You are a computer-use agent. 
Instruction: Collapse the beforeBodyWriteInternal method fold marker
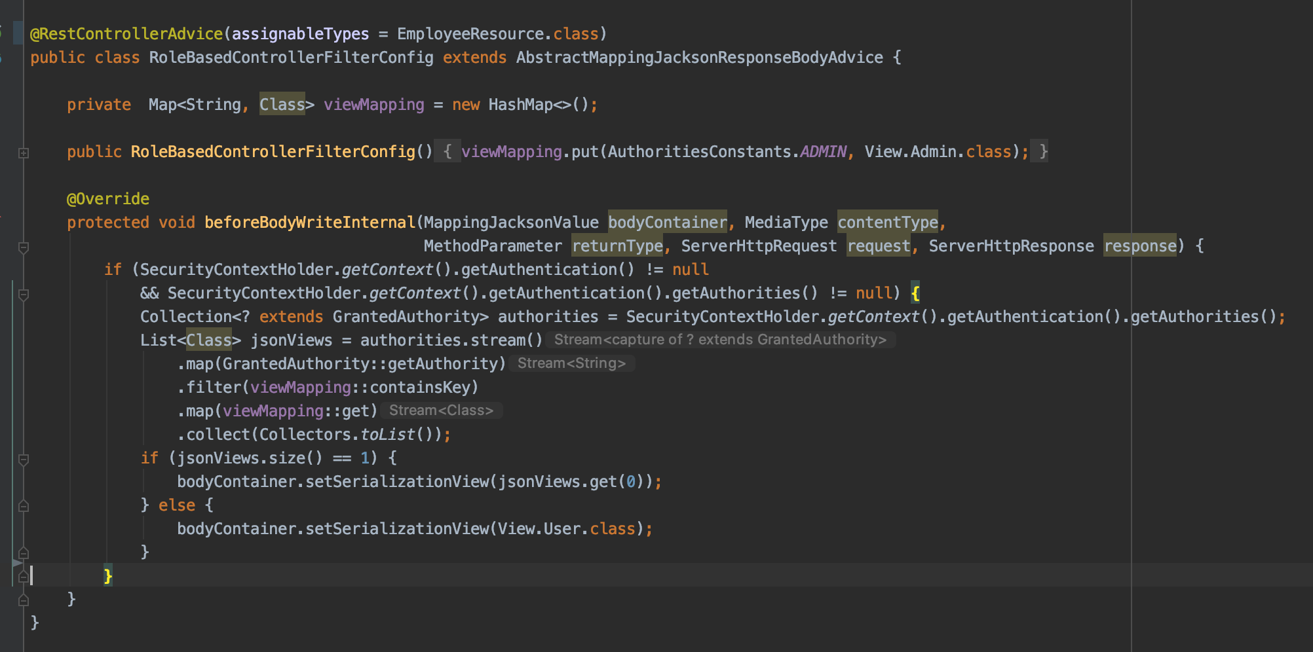tap(24, 247)
